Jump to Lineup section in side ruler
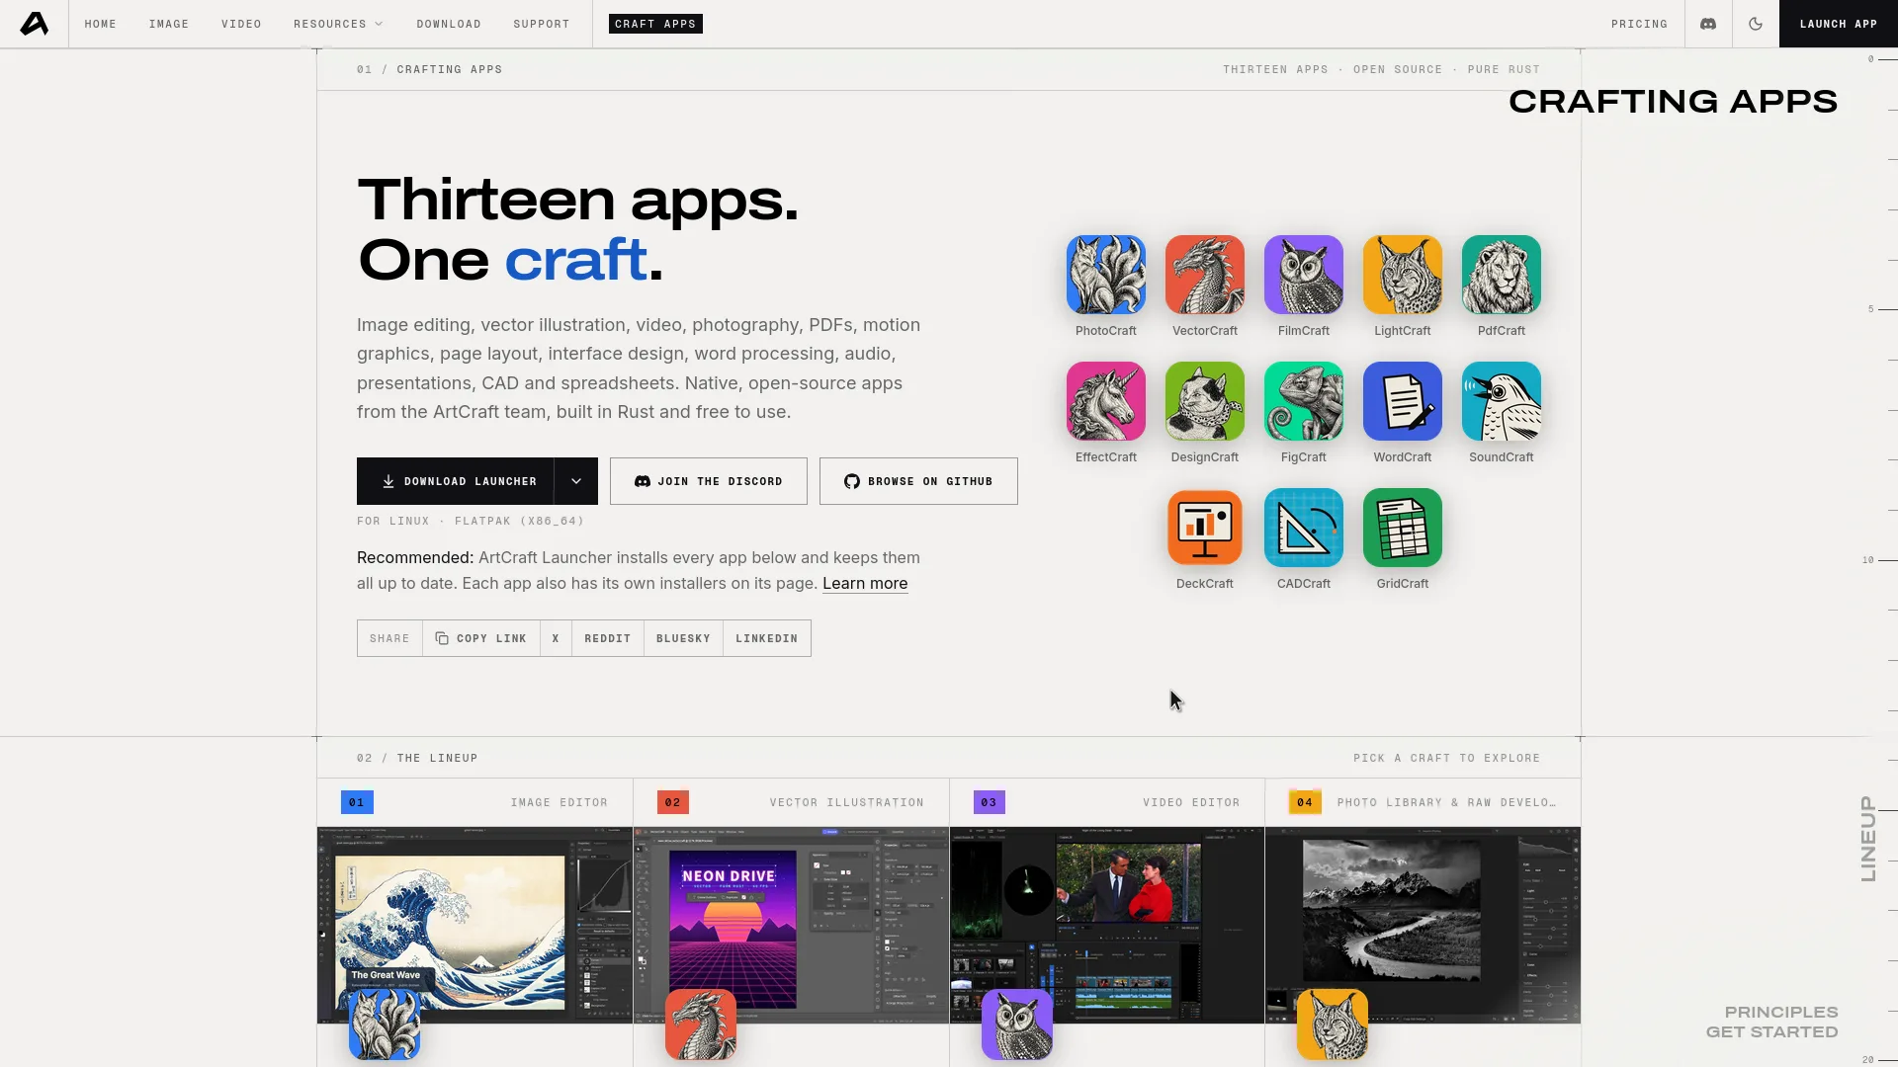The height and width of the screenshot is (1067, 1898). 1867,839
